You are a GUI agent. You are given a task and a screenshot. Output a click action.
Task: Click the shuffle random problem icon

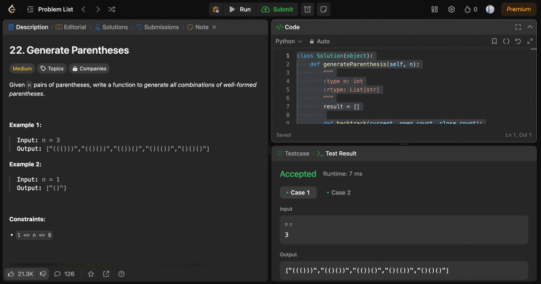click(x=111, y=9)
